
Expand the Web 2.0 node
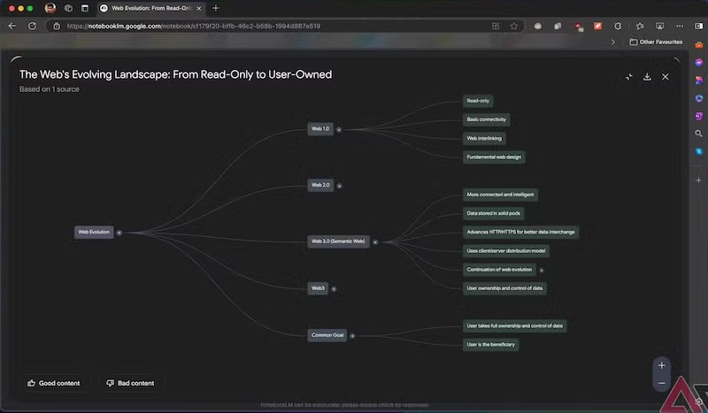pyautogui.click(x=339, y=186)
